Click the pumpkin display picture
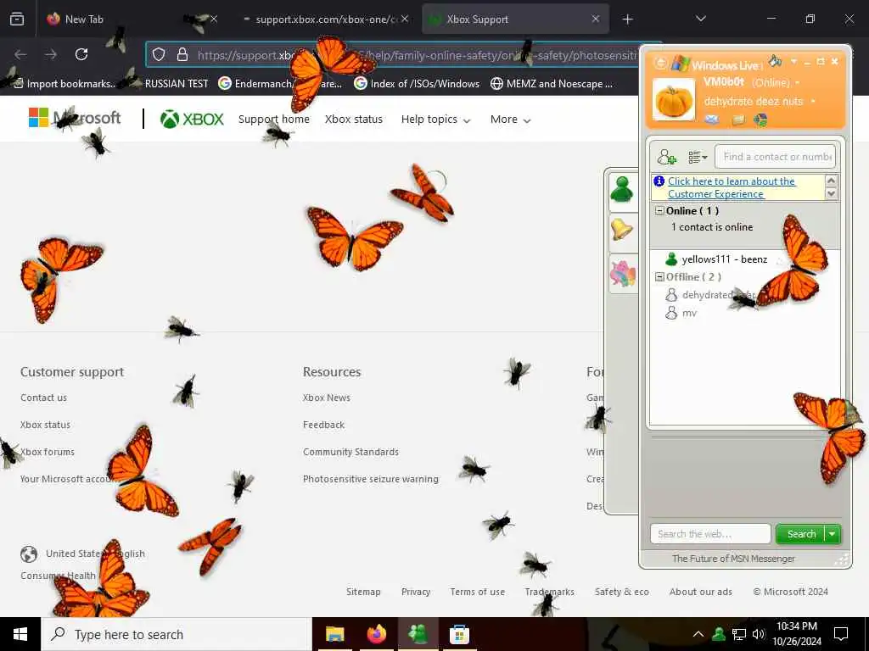 673,100
